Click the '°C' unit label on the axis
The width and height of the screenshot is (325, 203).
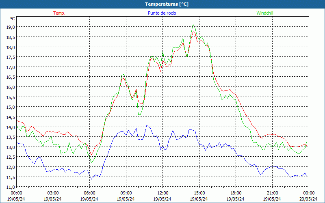[13, 19]
